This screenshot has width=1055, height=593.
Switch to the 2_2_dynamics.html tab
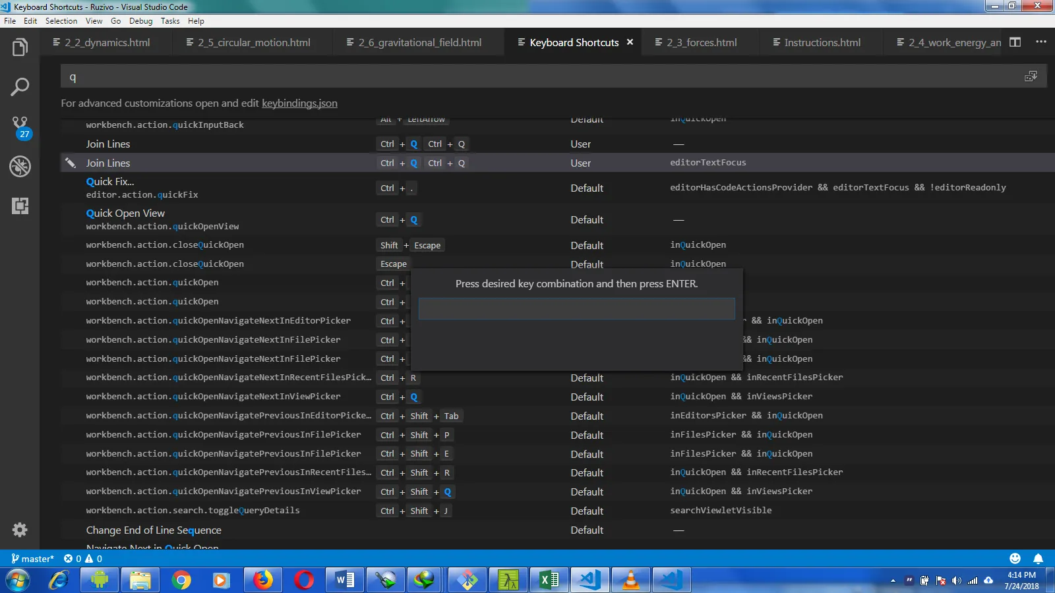pos(107,42)
